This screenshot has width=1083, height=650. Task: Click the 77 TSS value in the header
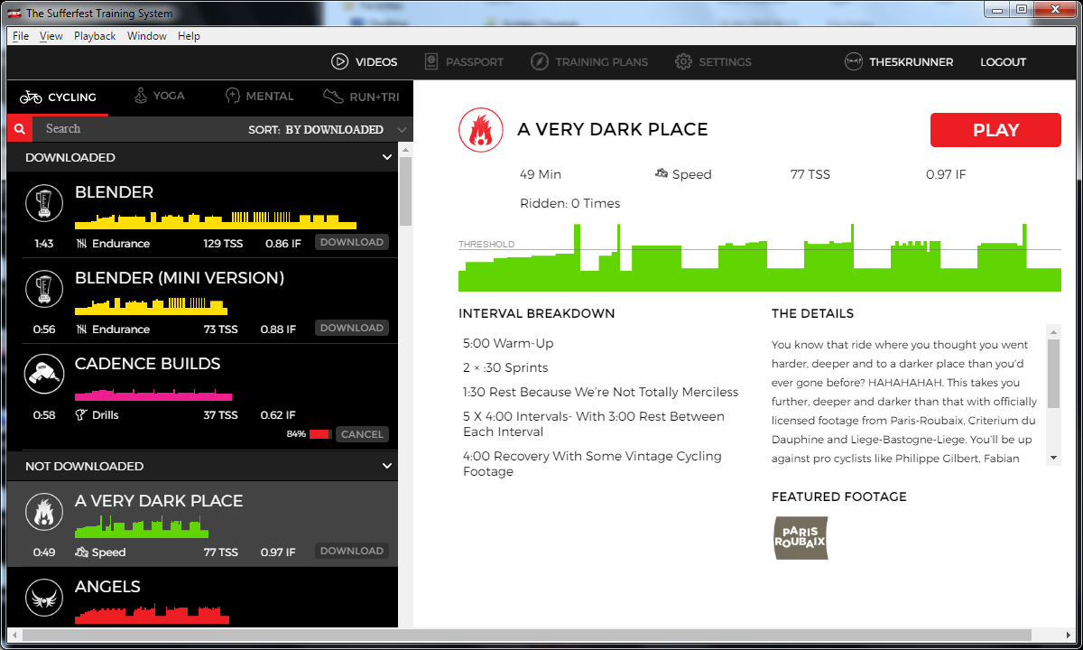(810, 174)
